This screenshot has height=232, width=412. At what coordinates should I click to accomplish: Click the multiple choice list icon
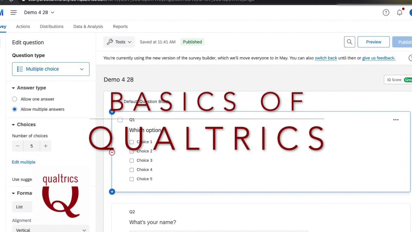point(20,69)
